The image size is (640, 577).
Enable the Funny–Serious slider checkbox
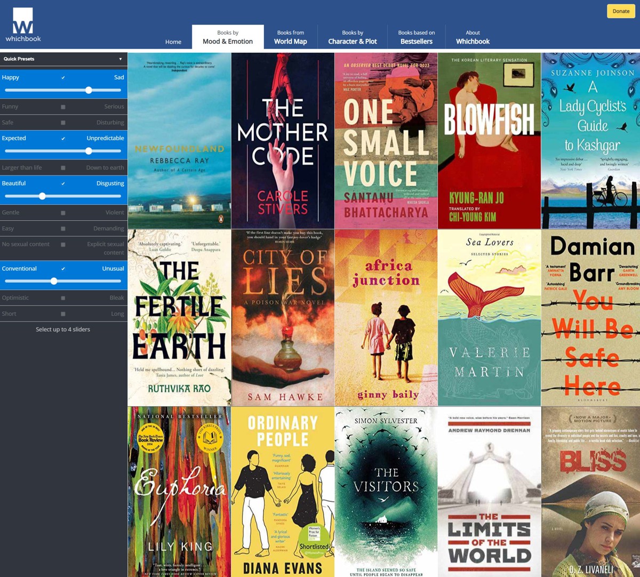coord(63,107)
